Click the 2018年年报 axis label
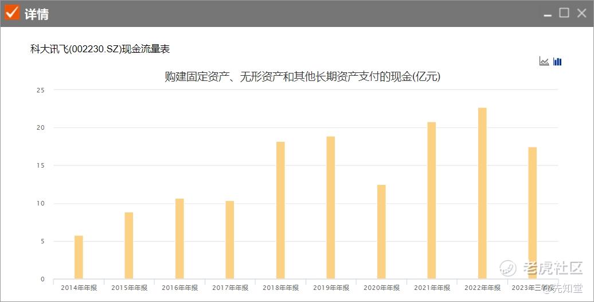 280,288
